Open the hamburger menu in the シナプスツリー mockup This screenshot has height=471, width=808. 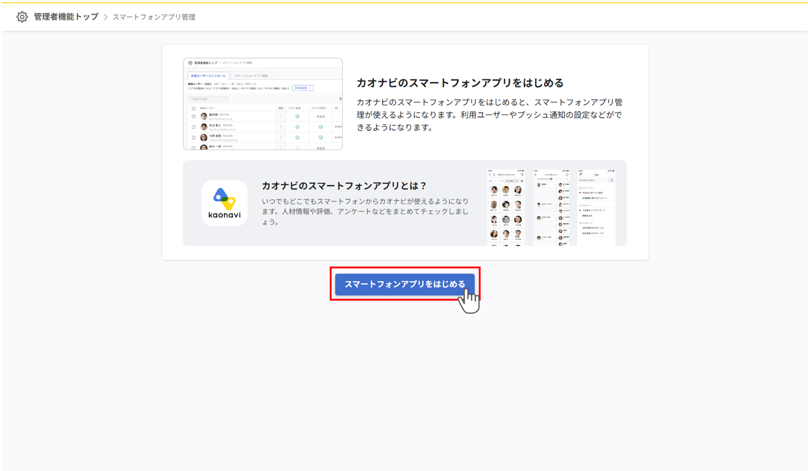(535, 174)
